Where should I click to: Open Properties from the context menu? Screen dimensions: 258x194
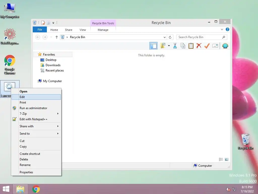pyautogui.click(x=36, y=172)
